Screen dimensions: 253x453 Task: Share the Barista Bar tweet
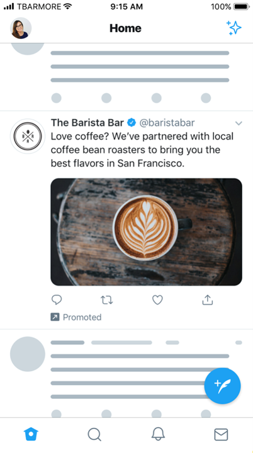(x=207, y=300)
